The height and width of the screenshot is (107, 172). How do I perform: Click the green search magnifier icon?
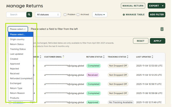29,15
